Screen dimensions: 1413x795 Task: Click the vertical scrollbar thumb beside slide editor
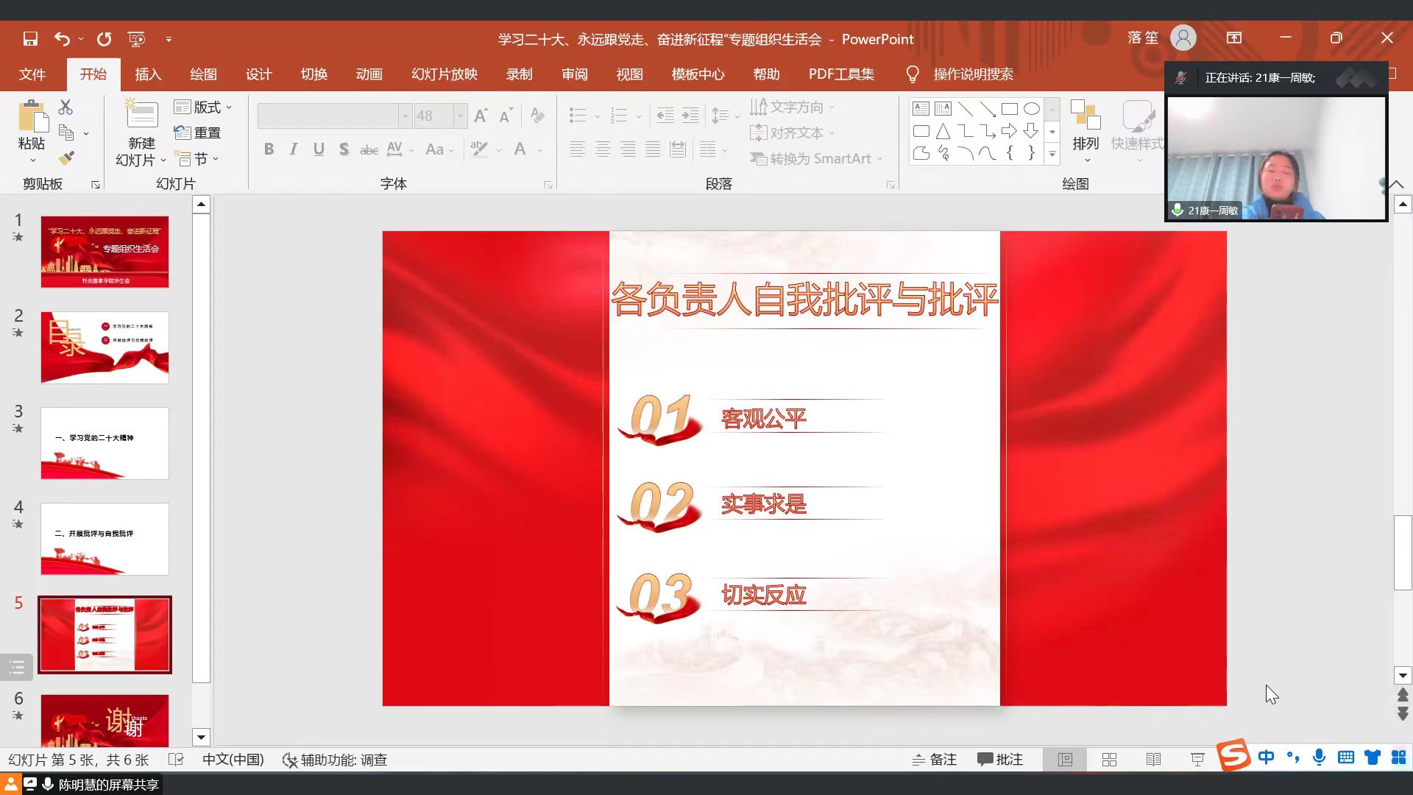pyautogui.click(x=1402, y=552)
